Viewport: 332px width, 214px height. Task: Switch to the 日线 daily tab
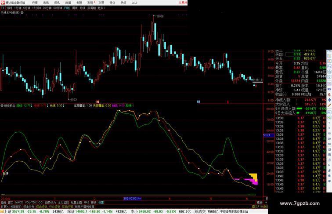click(x=67, y=8)
